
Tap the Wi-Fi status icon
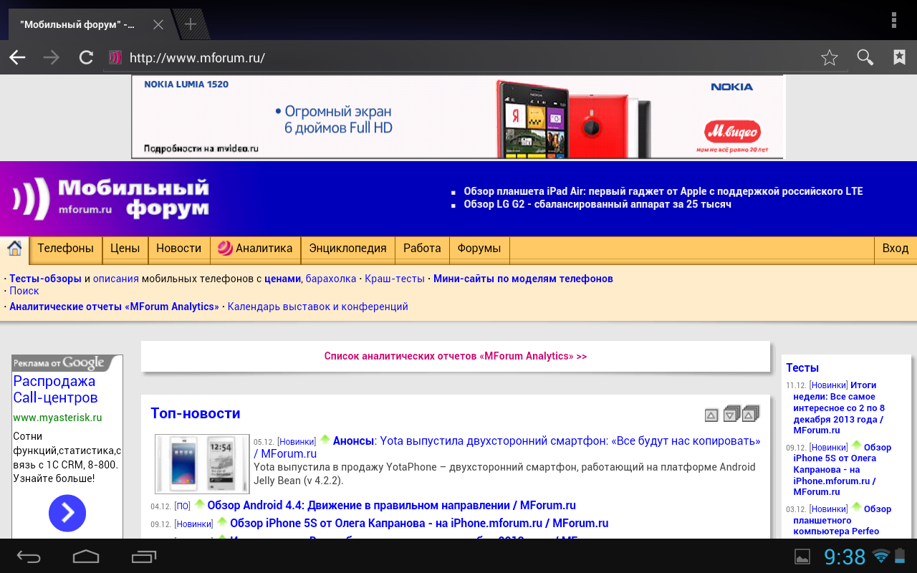880,556
